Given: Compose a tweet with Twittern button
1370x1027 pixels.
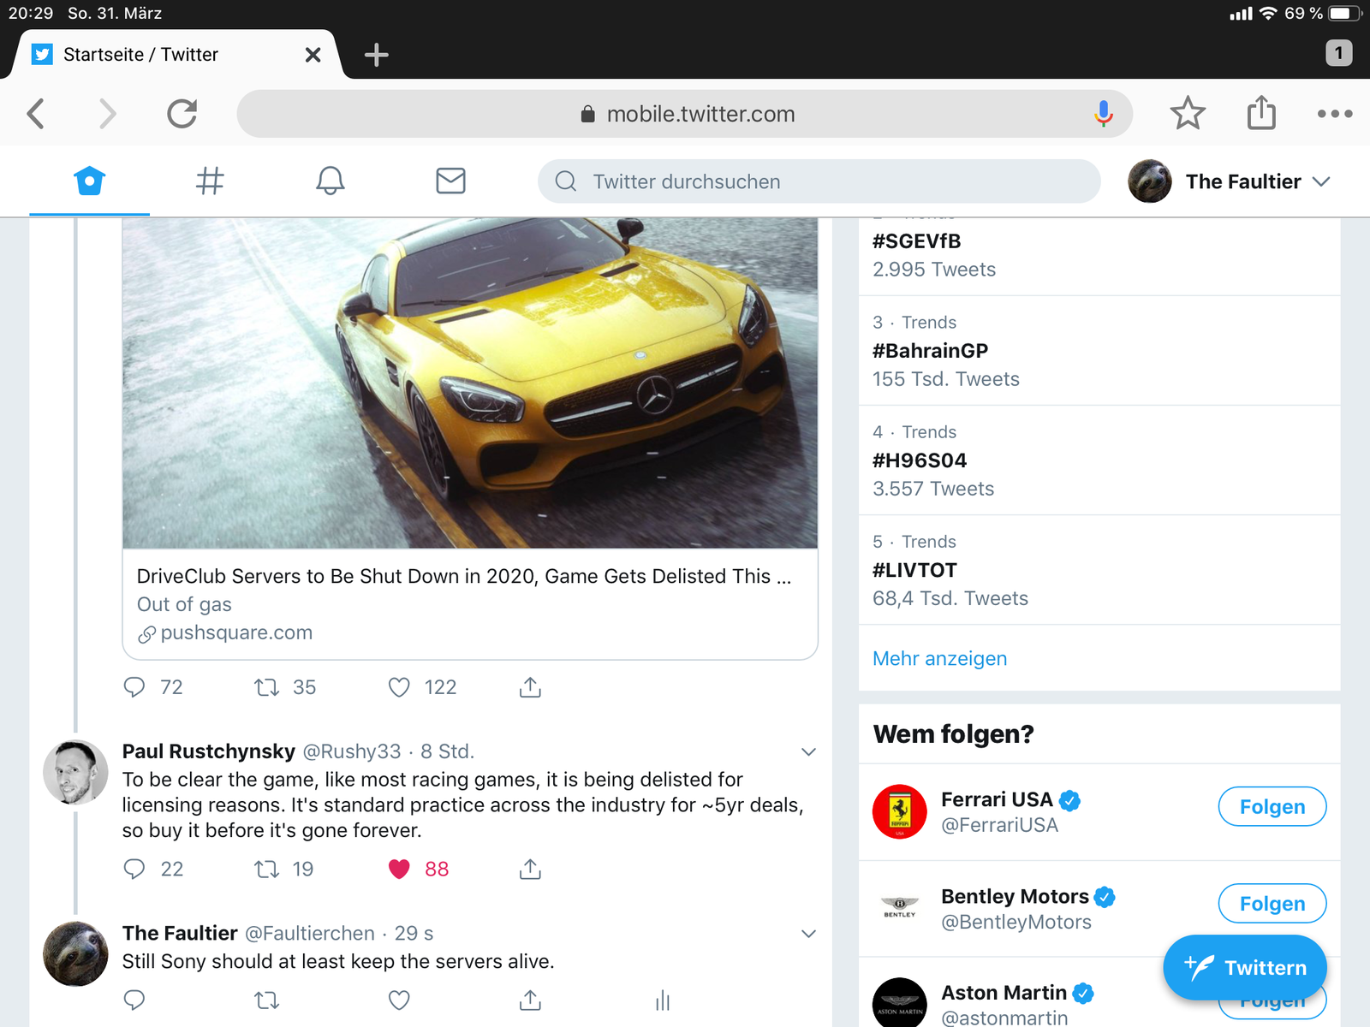Looking at the screenshot, I should (x=1245, y=967).
